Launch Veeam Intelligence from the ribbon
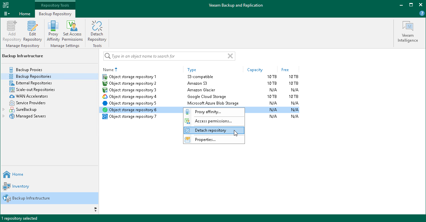The image size is (426, 222). [x=408, y=31]
